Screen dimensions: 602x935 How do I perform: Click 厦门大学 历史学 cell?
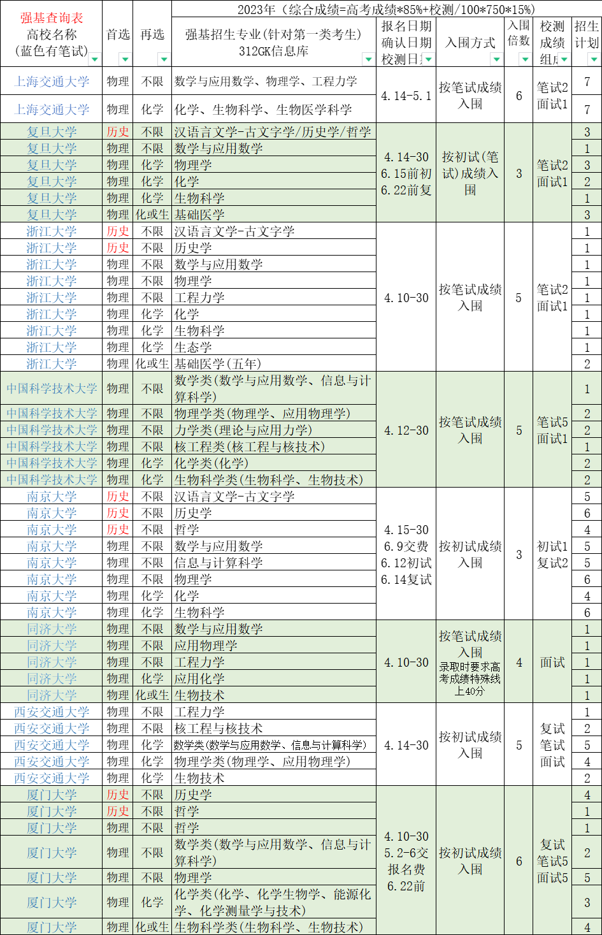(274, 794)
